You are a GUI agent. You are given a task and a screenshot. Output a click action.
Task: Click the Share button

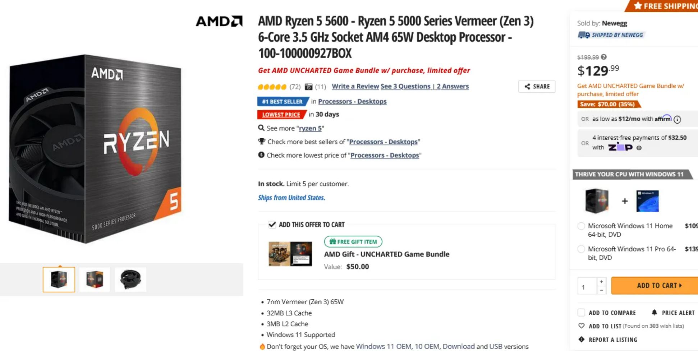tap(537, 87)
